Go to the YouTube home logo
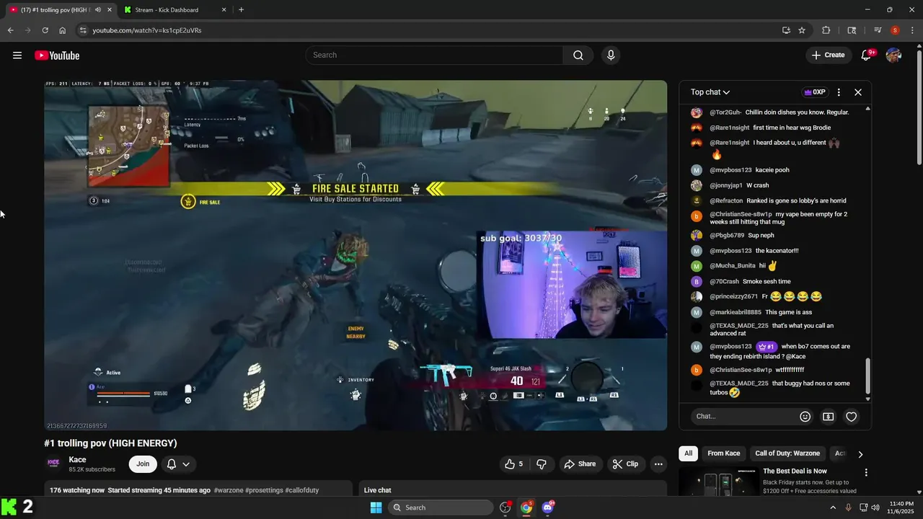 57,56
